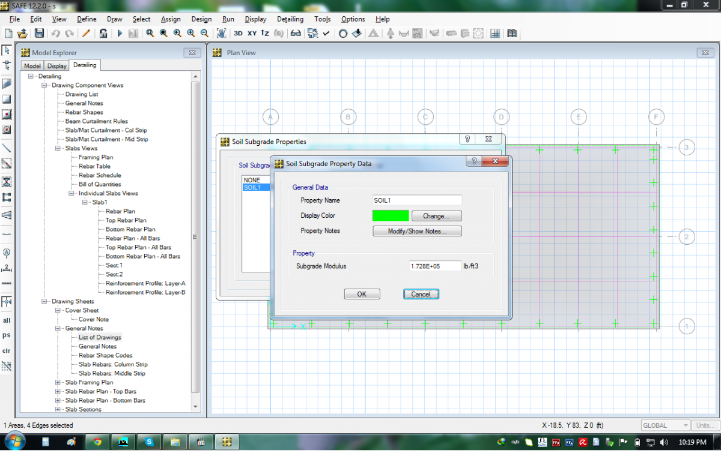Collapse the Slabs Views node
This screenshot has width=721, height=453.
pyautogui.click(x=58, y=148)
